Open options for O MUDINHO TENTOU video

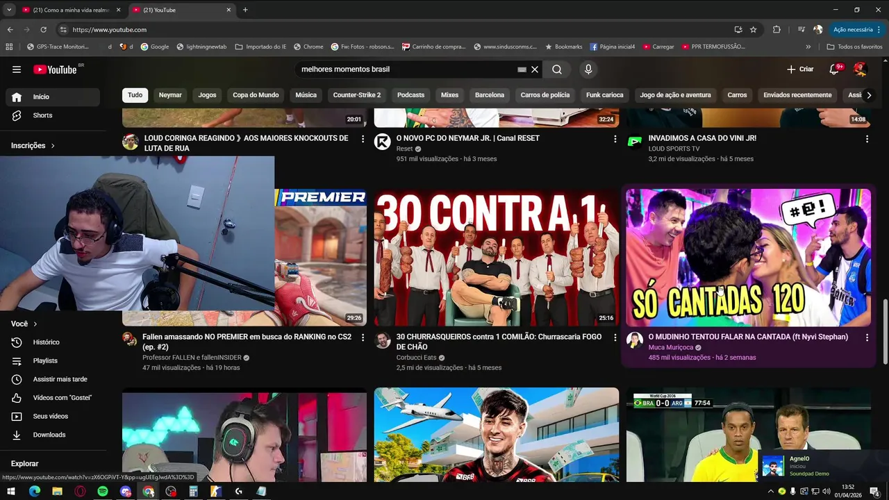click(x=867, y=337)
